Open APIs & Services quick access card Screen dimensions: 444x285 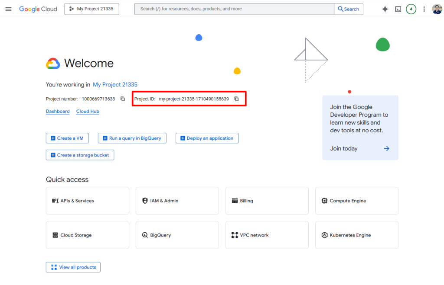pos(88,201)
